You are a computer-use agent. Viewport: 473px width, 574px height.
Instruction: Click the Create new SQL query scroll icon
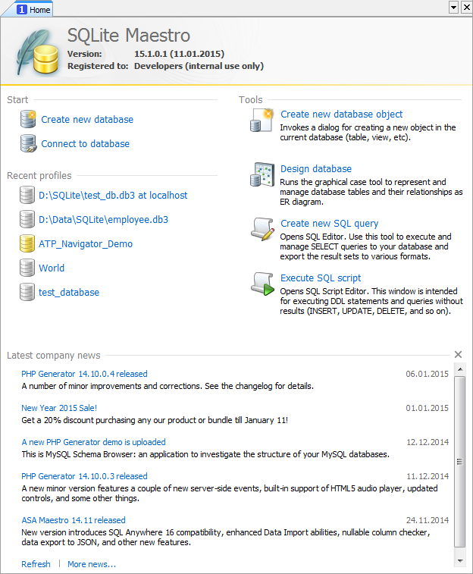pos(262,229)
